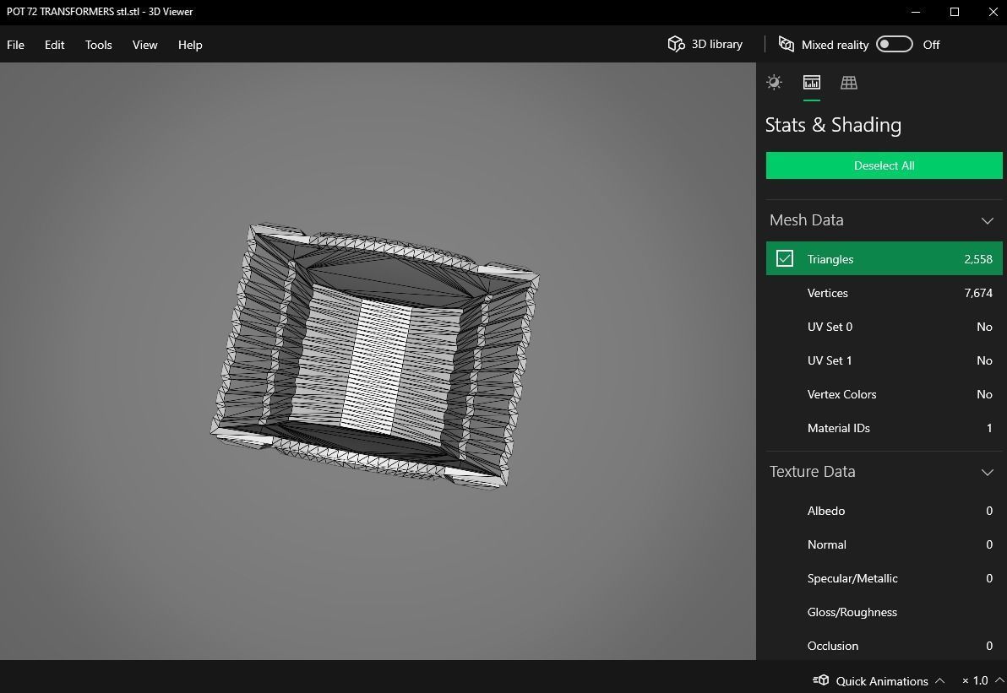
Task: Click the Quick Animations label
Action: (882, 681)
